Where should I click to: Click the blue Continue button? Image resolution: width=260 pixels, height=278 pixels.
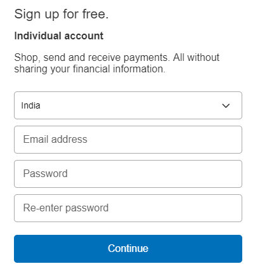pyautogui.click(x=128, y=249)
